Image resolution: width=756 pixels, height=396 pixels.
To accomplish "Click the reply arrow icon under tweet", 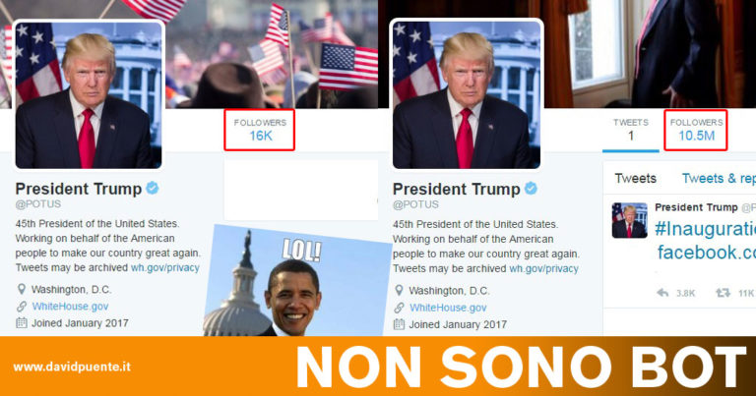I will click(x=662, y=293).
